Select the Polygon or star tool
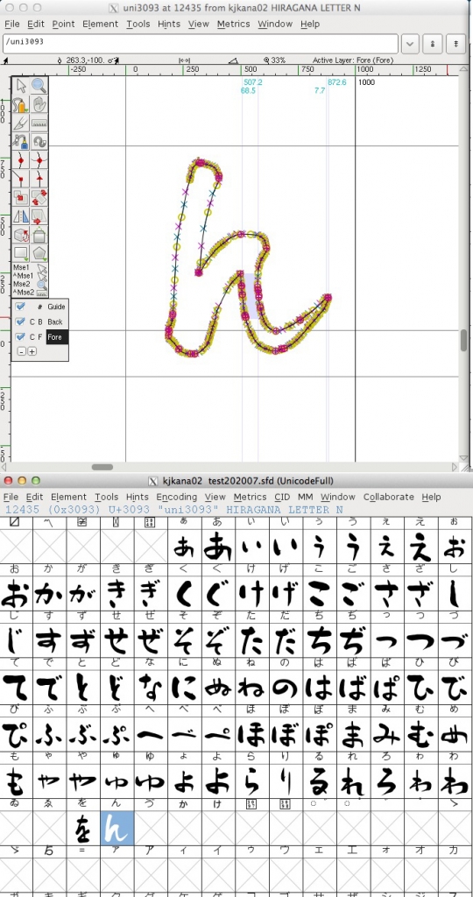This screenshot has height=897, width=473. coord(39,252)
